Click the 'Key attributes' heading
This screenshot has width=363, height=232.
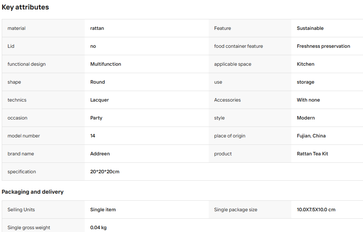(25, 7)
